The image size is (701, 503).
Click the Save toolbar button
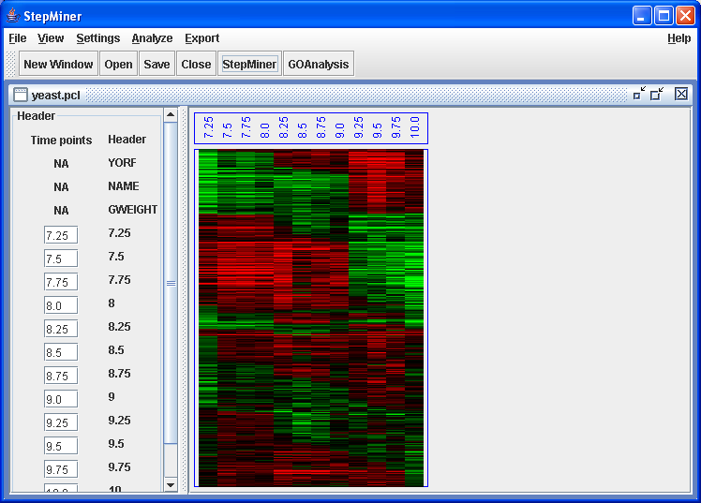point(157,64)
